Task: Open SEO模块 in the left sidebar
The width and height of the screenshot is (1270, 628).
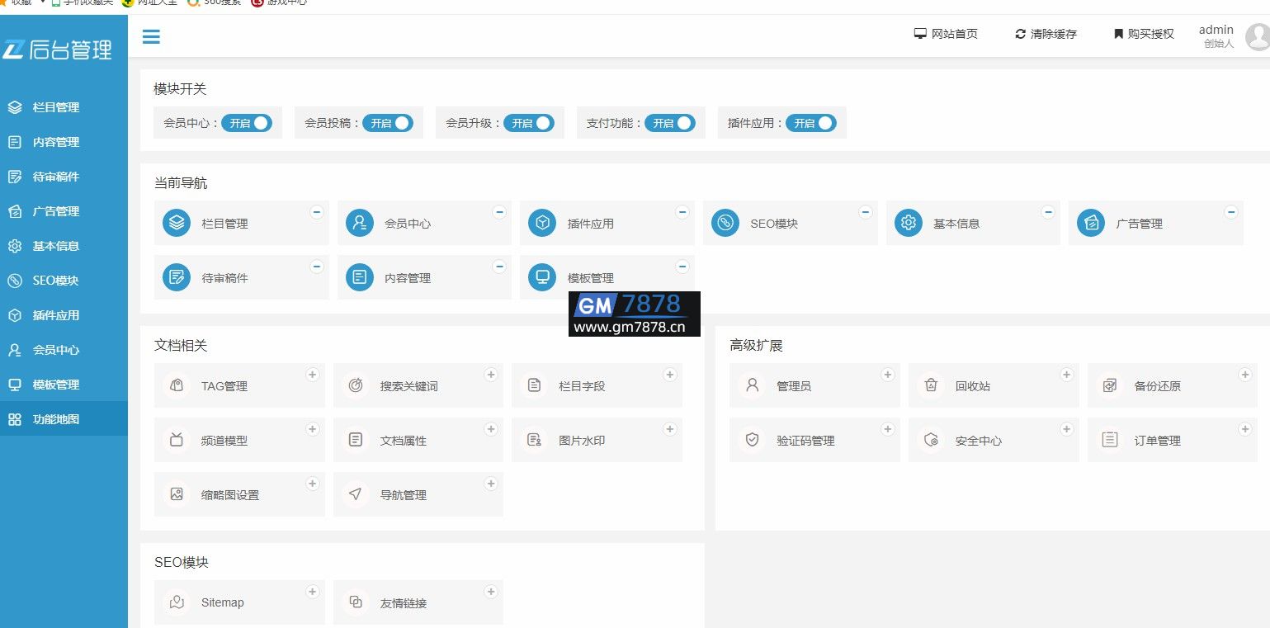Action: 64,281
